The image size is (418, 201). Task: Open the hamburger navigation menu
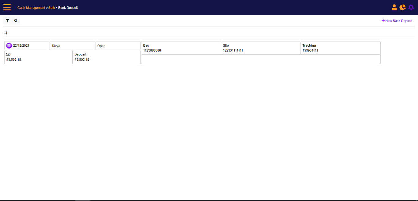7,7
